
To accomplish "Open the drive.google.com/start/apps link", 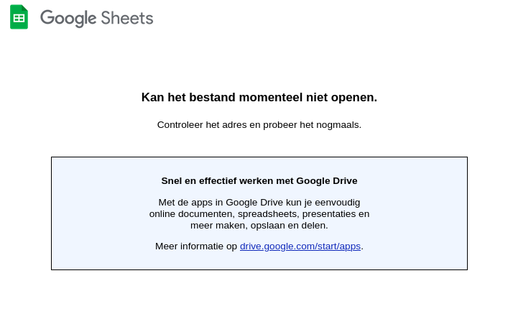I will [x=300, y=246].
